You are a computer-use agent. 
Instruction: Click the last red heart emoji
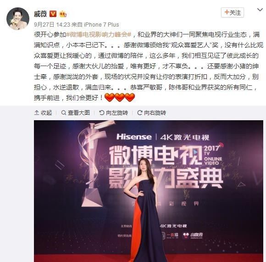pyautogui.click(x=130, y=98)
